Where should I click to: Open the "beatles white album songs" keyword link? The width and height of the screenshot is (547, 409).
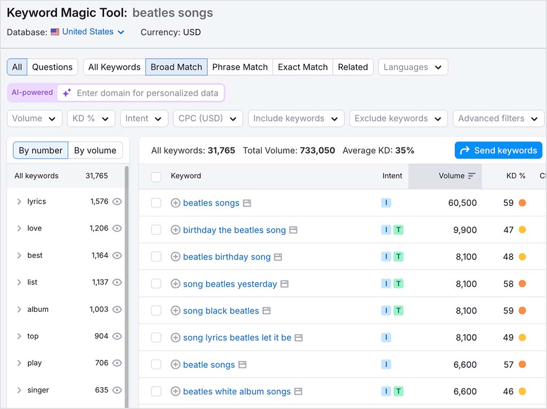click(236, 391)
